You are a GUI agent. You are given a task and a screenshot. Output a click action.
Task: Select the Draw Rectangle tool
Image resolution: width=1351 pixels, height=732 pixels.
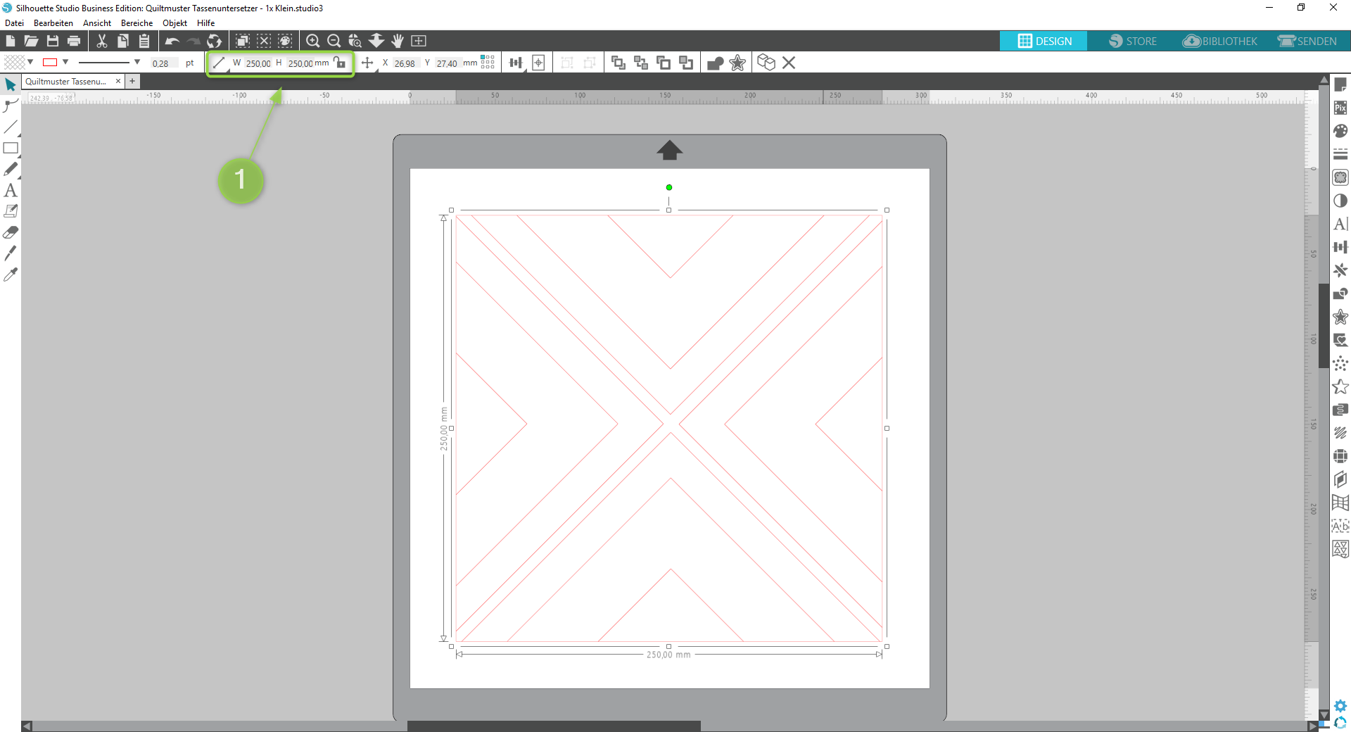pyautogui.click(x=11, y=149)
